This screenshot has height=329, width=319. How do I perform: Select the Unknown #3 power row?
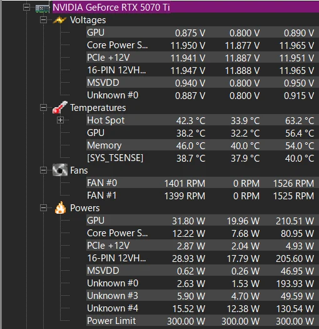click(x=202, y=296)
